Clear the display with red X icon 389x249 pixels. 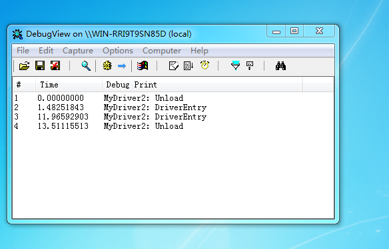coord(55,65)
